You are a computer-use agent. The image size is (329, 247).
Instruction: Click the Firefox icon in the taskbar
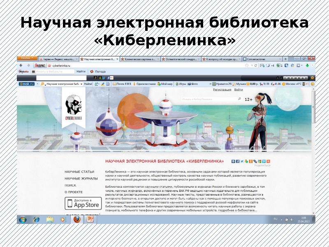(x=77, y=219)
